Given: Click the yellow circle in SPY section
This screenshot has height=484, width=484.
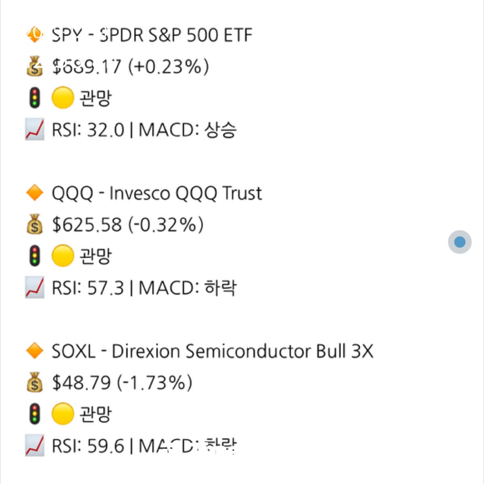Looking at the screenshot, I should pos(63,98).
